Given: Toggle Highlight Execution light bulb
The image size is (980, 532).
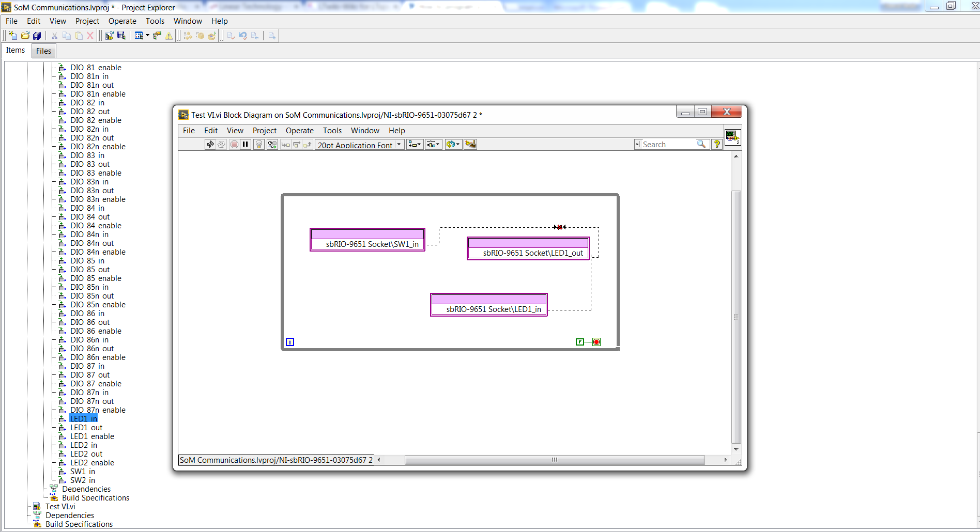Looking at the screenshot, I should pos(259,145).
